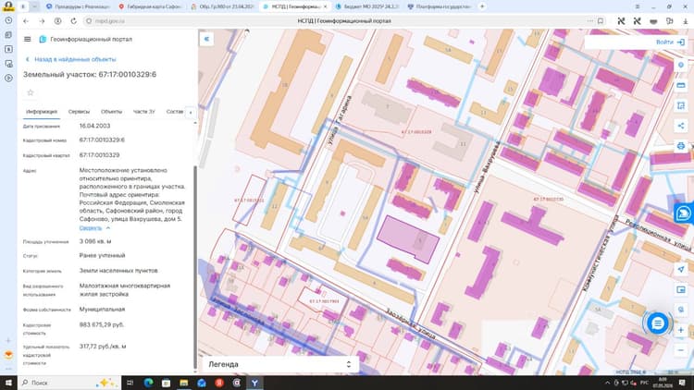Open the round chat bubble button
The width and height of the screenshot is (694, 390).
[x=657, y=323]
